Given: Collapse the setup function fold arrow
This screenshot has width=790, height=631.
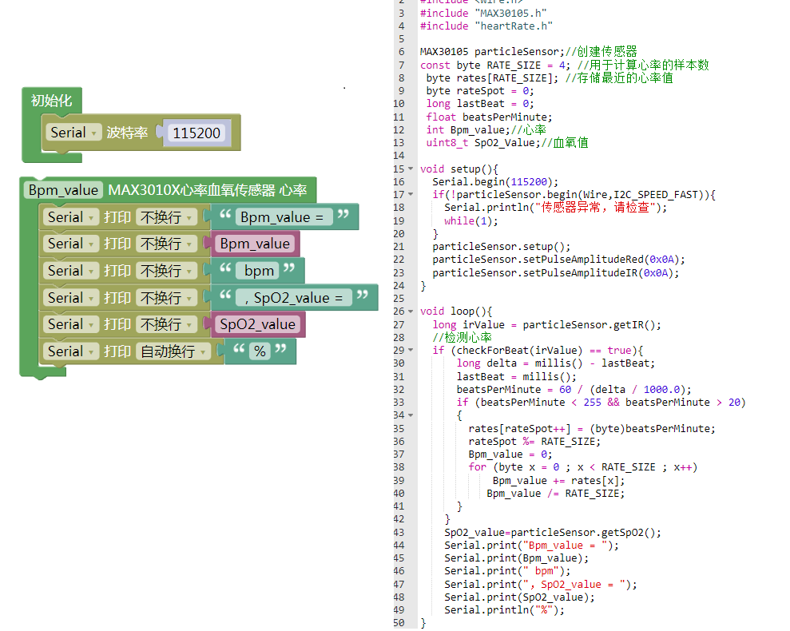Looking at the screenshot, I should pyautogui.click(x=411, y=169).
